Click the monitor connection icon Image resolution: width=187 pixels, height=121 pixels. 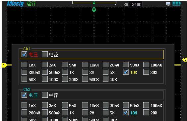pos(168,4)
